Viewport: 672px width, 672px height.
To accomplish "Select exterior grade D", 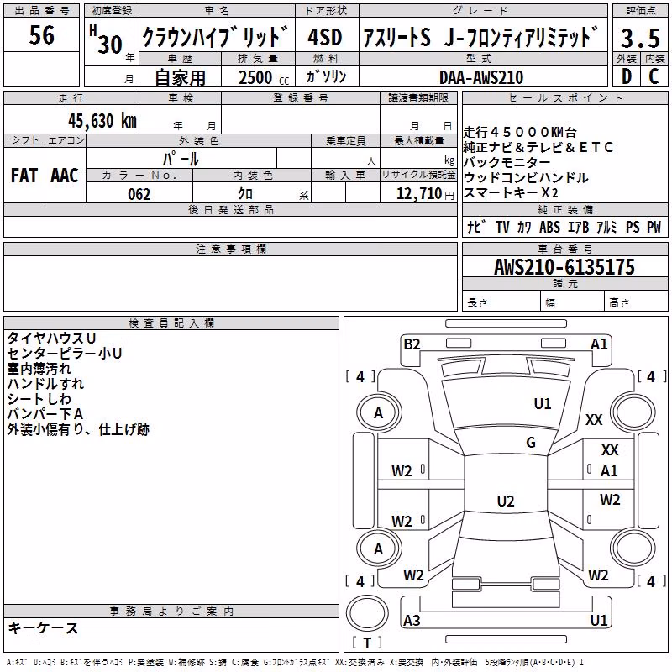I will (x=627, y=76).
